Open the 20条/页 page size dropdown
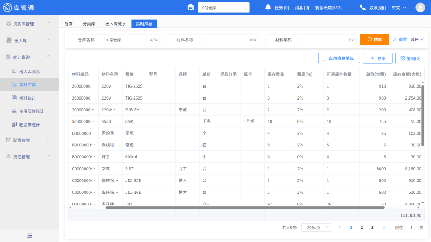This screenshot has width=431, height=242. (316, 228)
